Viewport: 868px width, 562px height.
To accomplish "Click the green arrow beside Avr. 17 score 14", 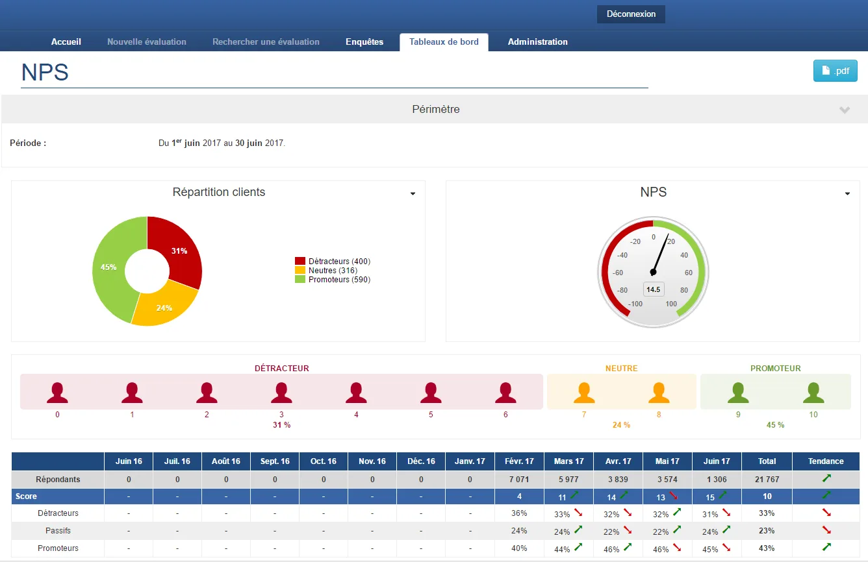I will [624, 495].
